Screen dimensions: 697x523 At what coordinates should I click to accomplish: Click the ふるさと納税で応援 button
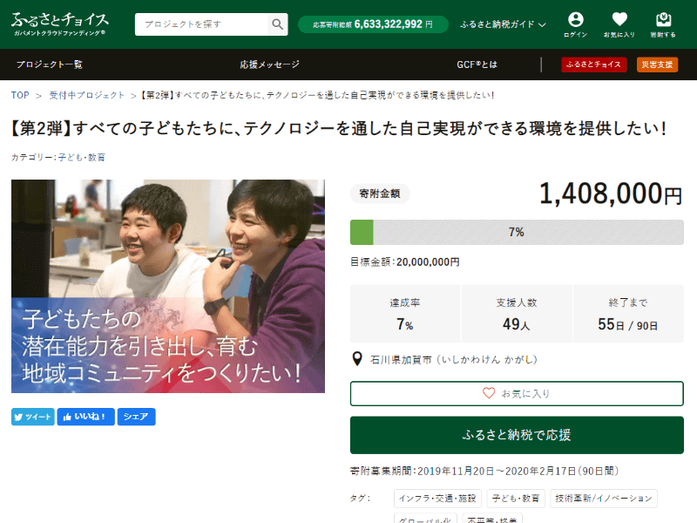point(517,435)
